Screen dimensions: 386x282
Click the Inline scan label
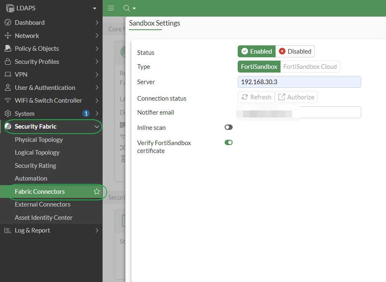click(152, 127)
